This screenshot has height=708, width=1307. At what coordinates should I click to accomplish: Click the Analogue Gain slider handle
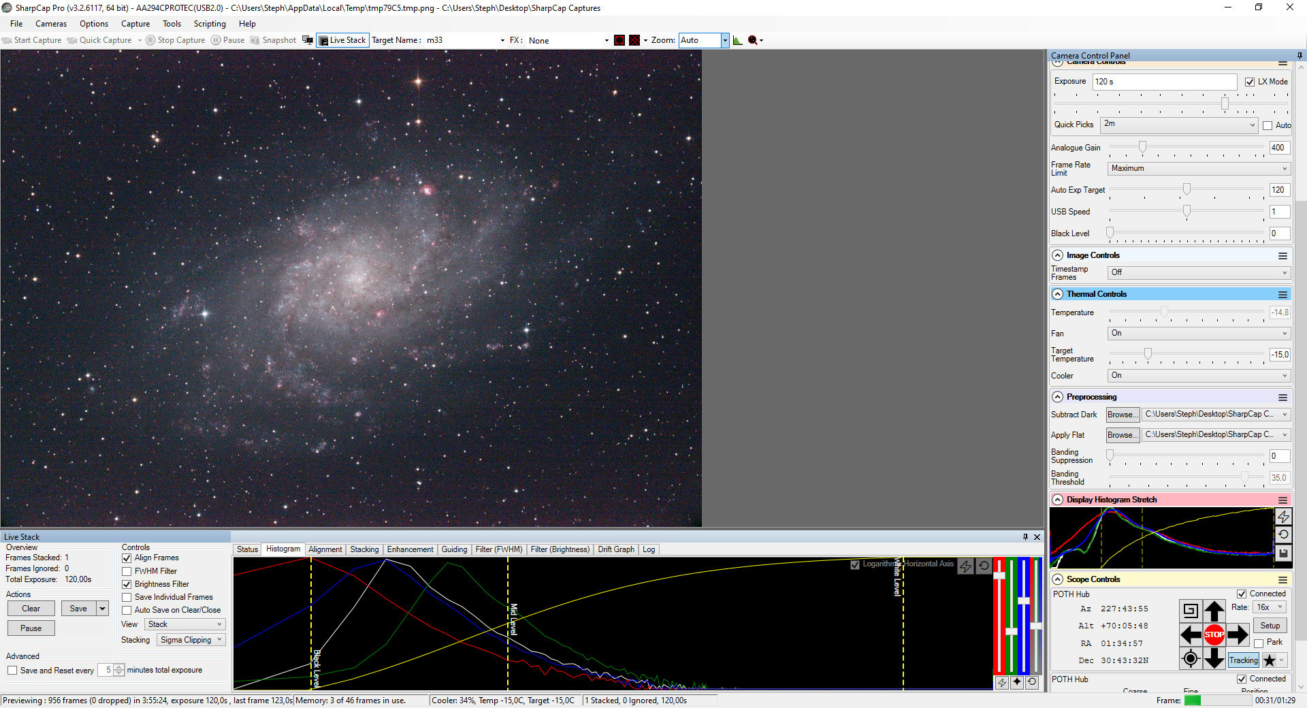[x=1142, y=147]
